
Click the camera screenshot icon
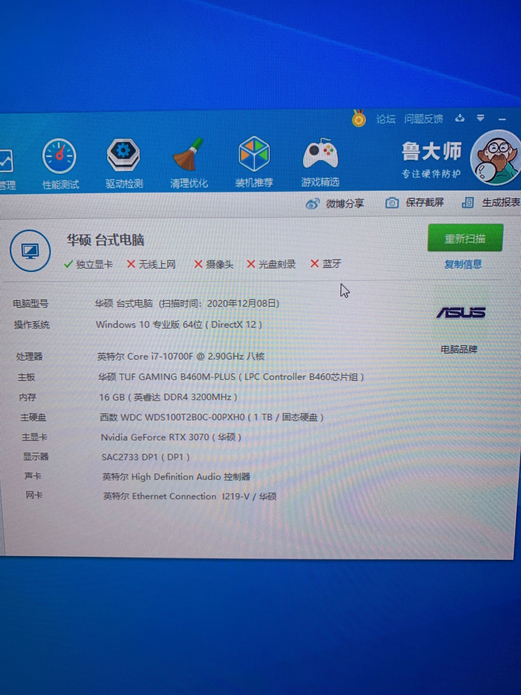click(392, 203)
